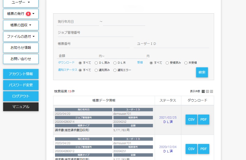The height and width of the screenshot is (160, 246).
Task: Download CSV for job 202004280012
Action: [191, 149]
